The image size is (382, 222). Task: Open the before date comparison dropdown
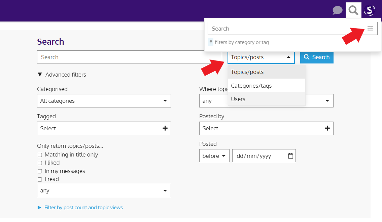[214, 156]
